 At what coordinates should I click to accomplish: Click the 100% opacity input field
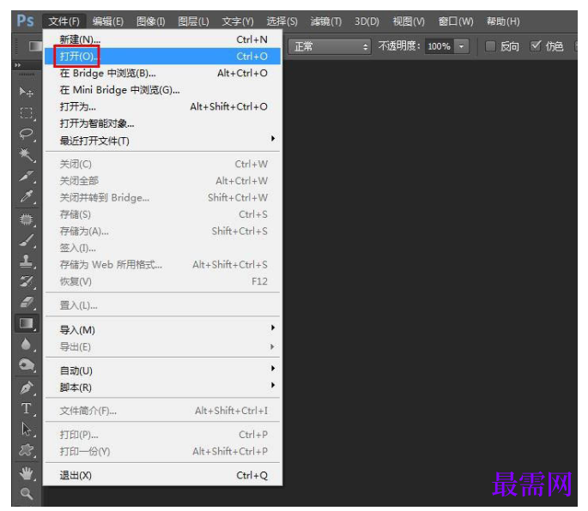439,46
